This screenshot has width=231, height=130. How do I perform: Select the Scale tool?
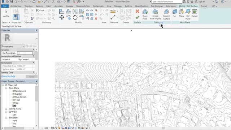coord(92,14)
